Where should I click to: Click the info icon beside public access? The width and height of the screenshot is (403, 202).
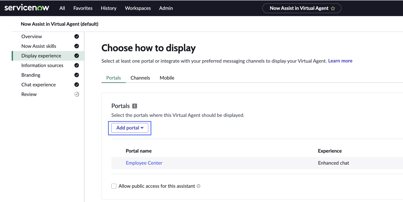click(198, 186)
